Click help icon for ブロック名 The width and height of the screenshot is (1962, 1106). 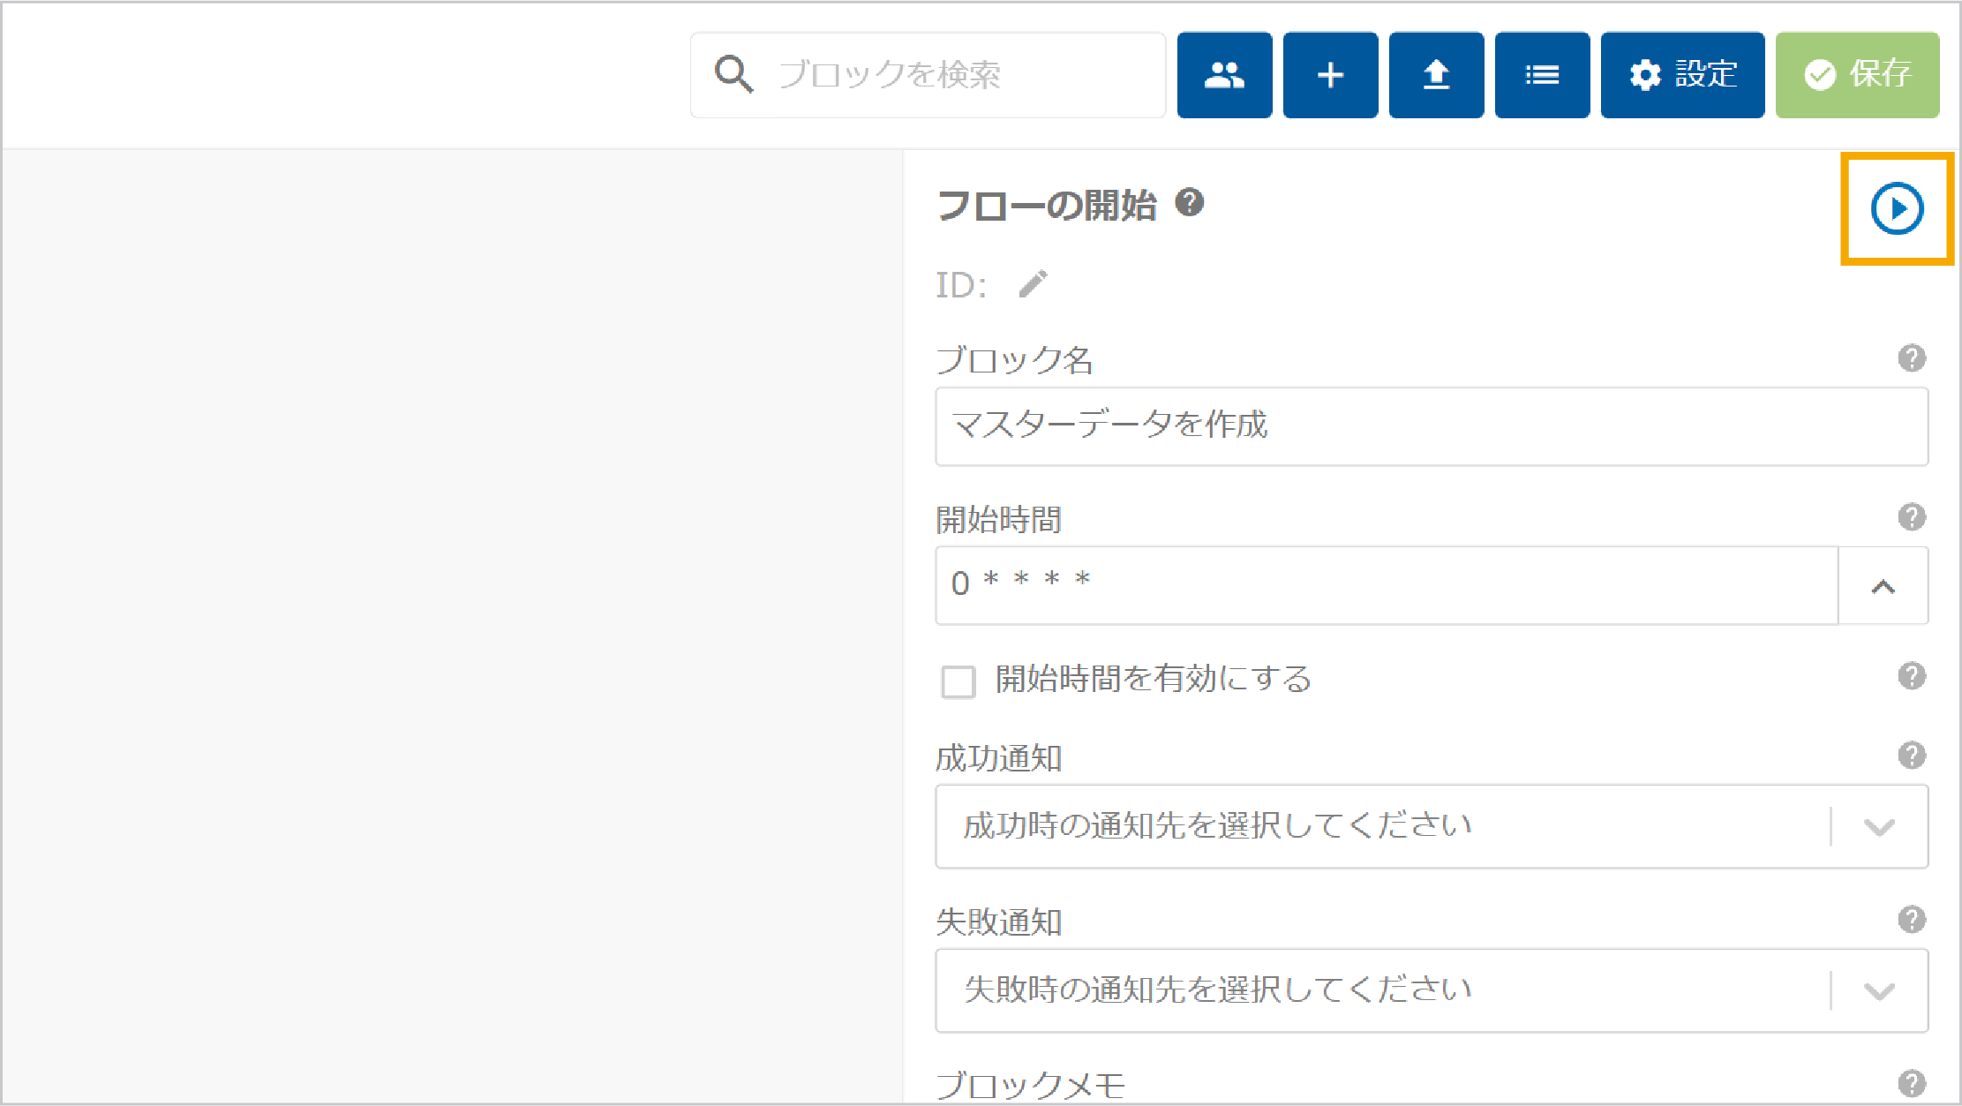1912,358
